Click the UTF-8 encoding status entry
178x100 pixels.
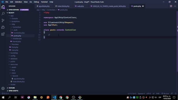pos(149,94)
